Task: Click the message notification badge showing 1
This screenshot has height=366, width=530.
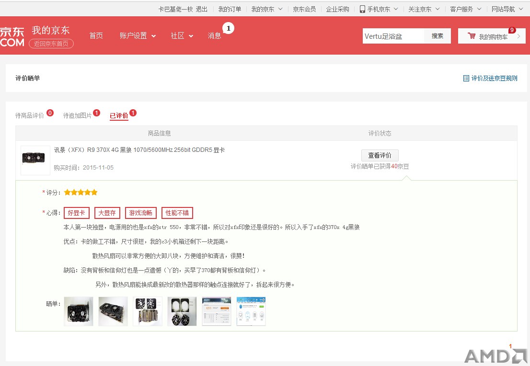Action: (229, 28)
